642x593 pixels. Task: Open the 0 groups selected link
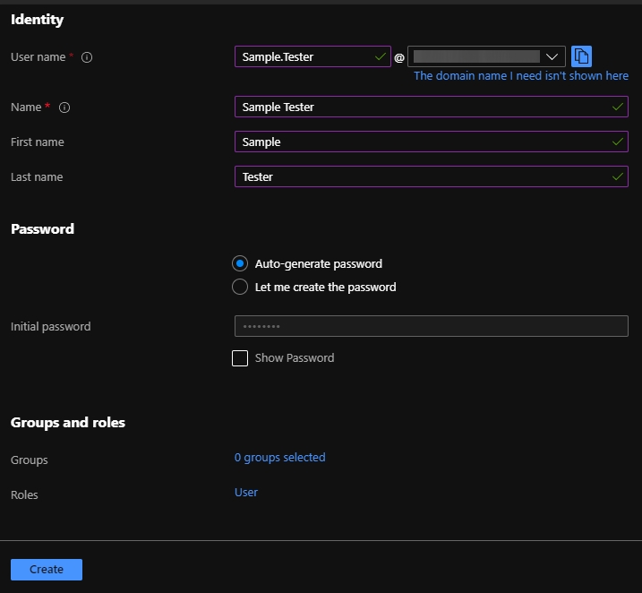[x=279, y=458]
